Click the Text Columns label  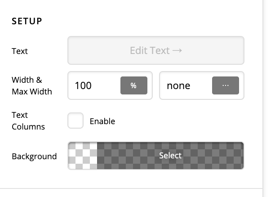tap(28, 121)
